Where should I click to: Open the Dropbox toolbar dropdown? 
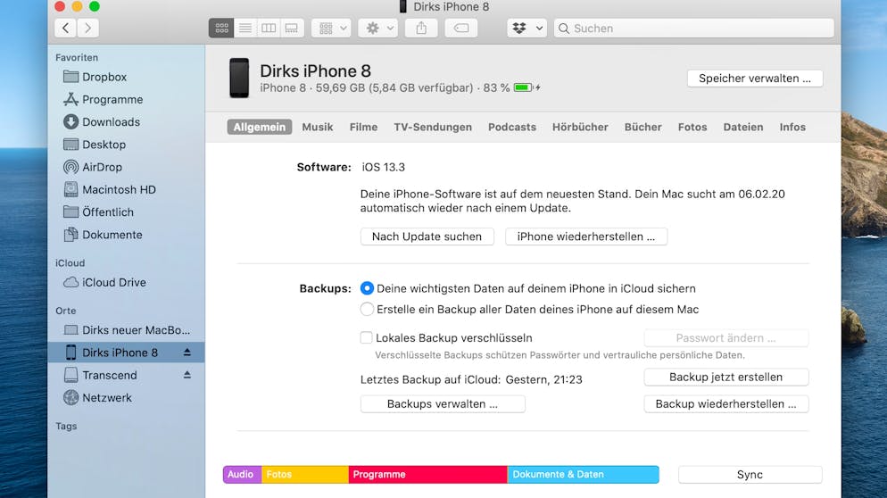pos(526,28)
